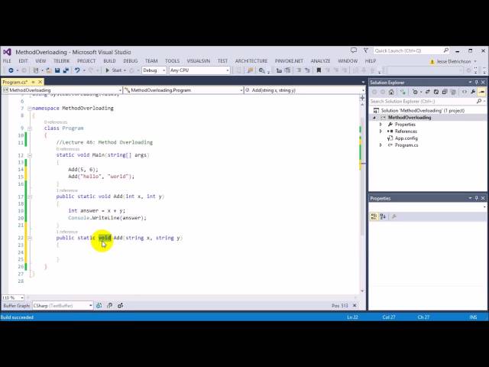The image size is (489, 367).
Task: Click the notifications filter icon near Quick Launch
Action: 365,50
